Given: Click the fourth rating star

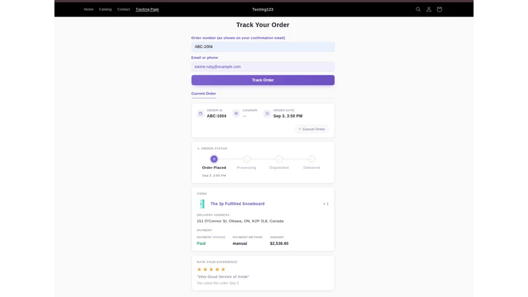Looking at the screenshot, I should (x=217, y=269).
